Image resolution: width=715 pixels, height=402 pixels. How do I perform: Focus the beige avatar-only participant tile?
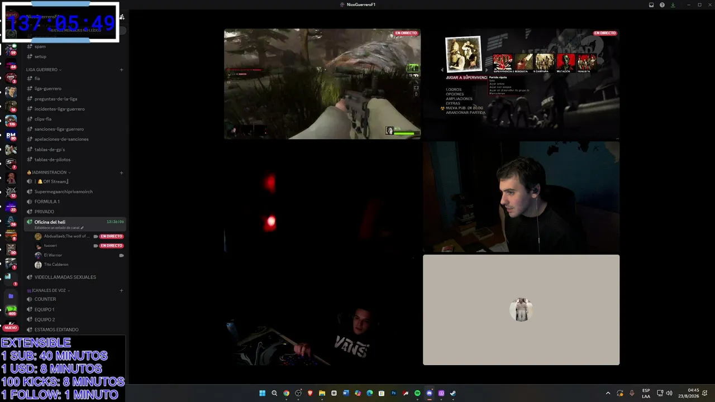(521, 310)
